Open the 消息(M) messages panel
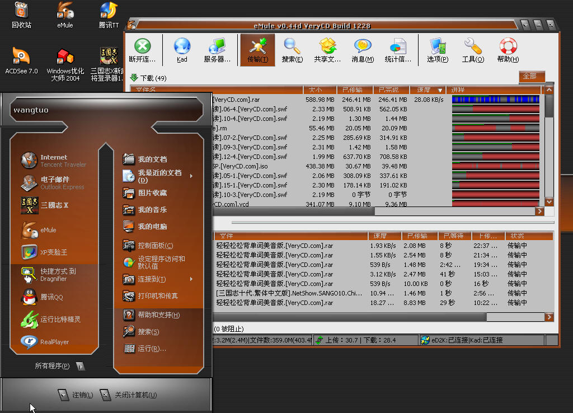This screenshot has height=413, width=573. pyautogui.click(x=363, y=50)
